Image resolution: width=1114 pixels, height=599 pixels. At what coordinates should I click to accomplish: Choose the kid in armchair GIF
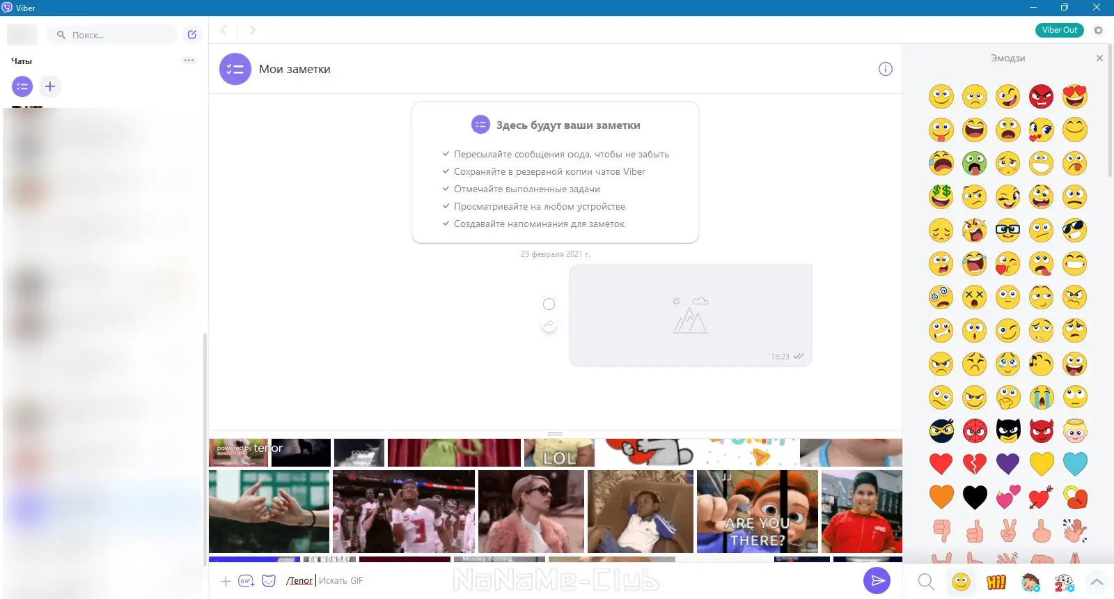click(x=641, y=511)
